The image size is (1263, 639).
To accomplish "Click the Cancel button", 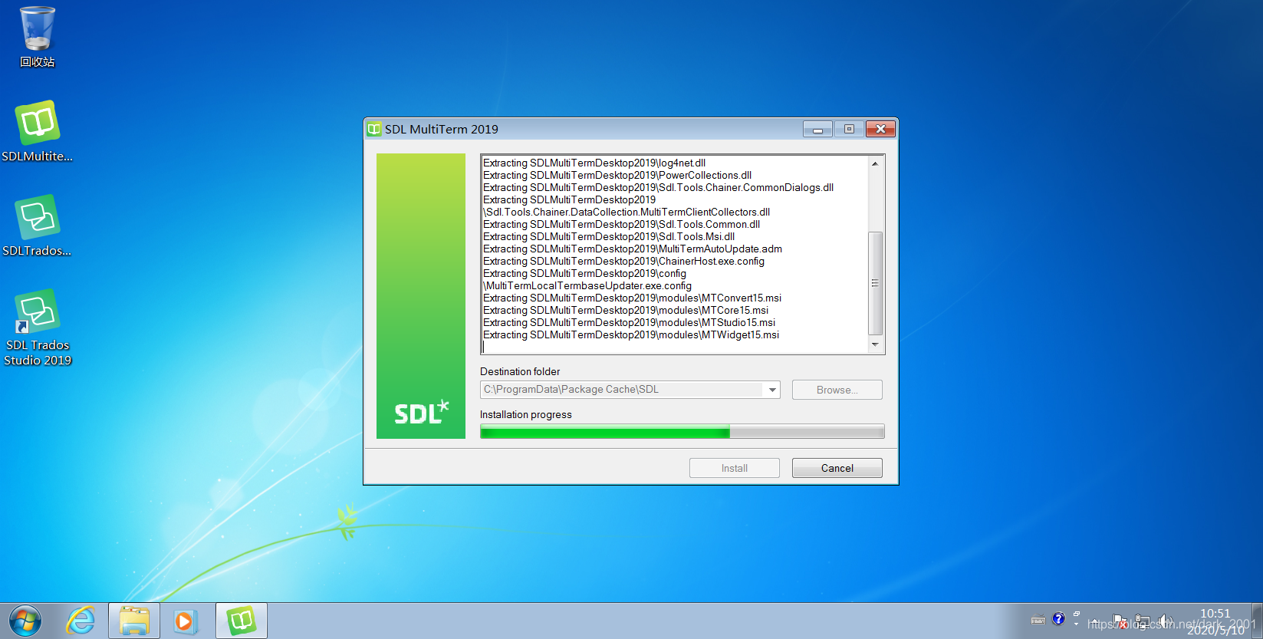I will (x=837, y=468).
